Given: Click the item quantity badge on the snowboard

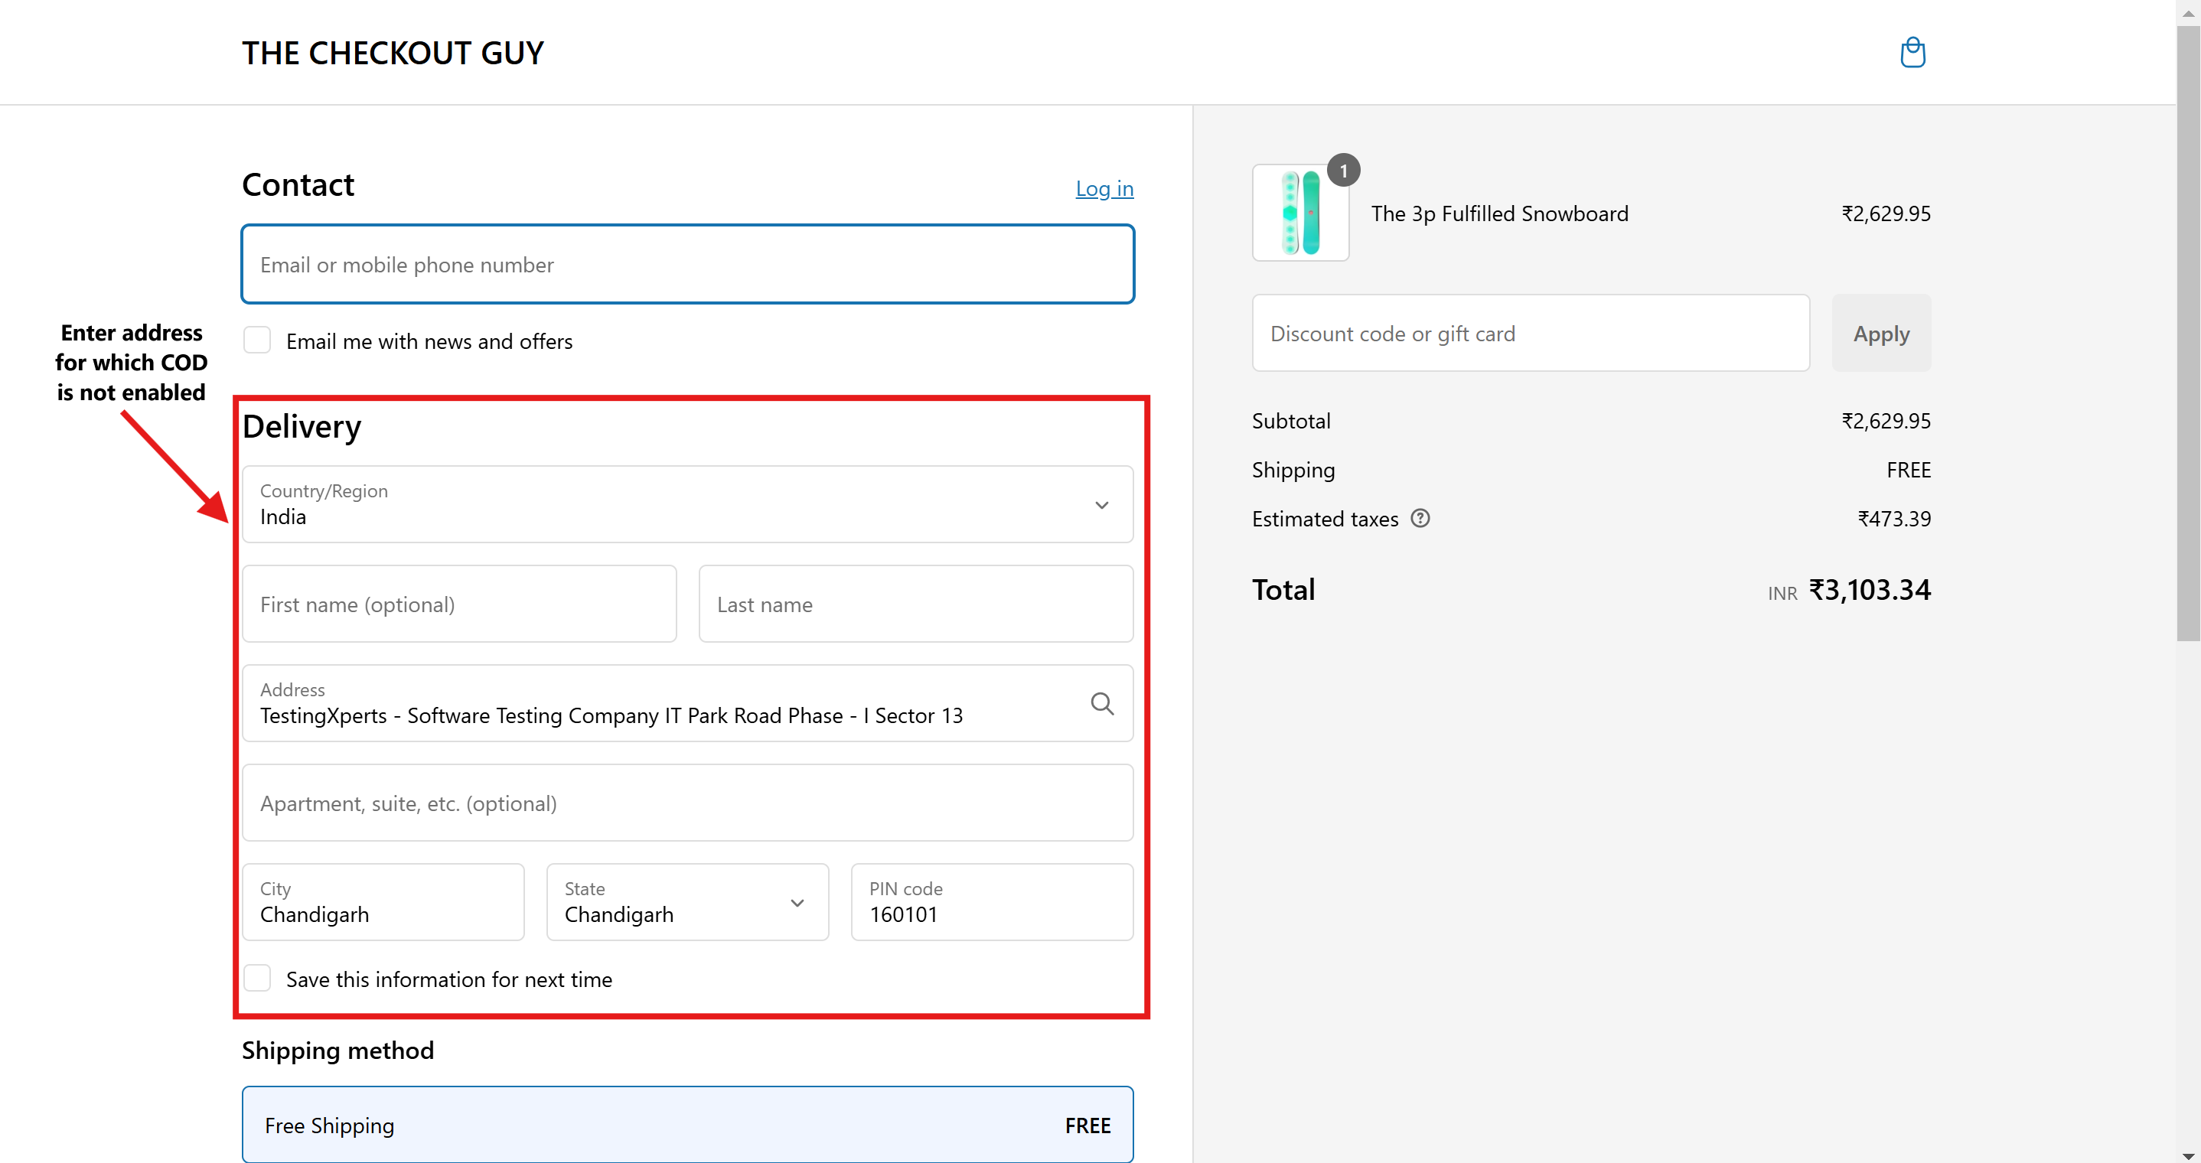Looking at the screenshot, I should [1343, 171].
